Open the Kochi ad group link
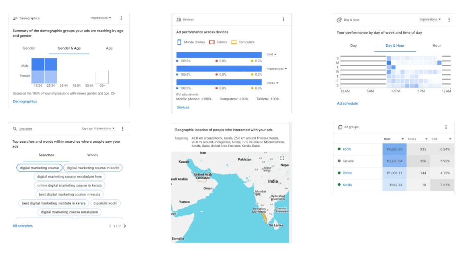The width and height of the screenshot is (461, 263). [x=346, y=149]
